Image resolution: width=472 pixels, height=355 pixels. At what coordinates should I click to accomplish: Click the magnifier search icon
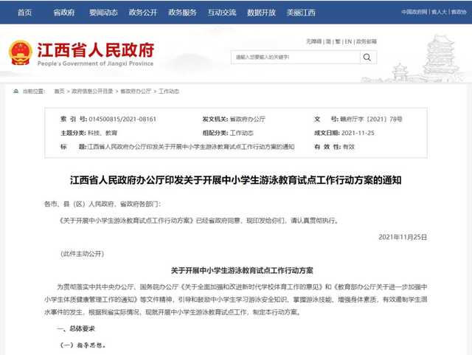(367, 57)
